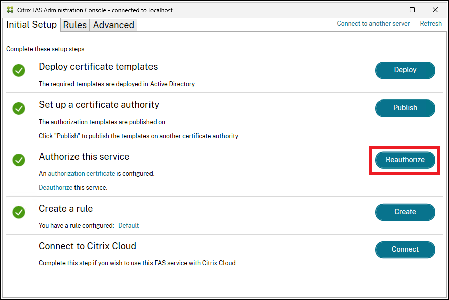Open the Connect to another server link

click(x=373, y=24)
